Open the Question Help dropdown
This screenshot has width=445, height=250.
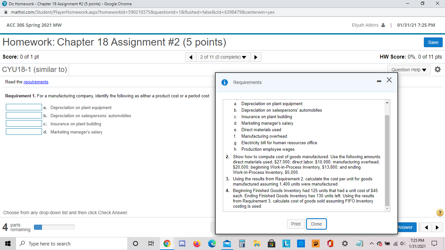coord(409,69)
